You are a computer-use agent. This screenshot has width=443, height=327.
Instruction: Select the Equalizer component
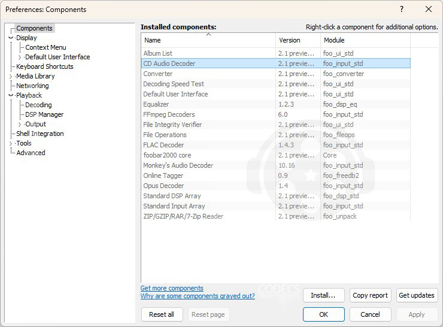coord(276,104)
